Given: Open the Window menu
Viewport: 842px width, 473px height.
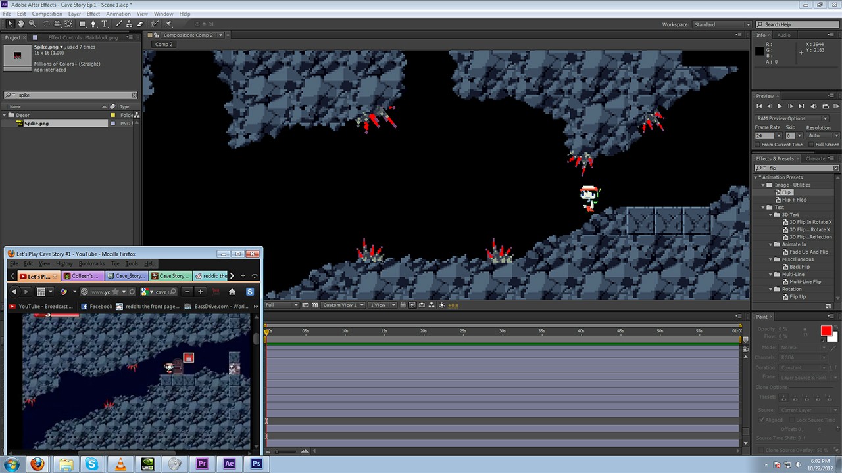Looking at the screenshot, I should click(164, 14).
